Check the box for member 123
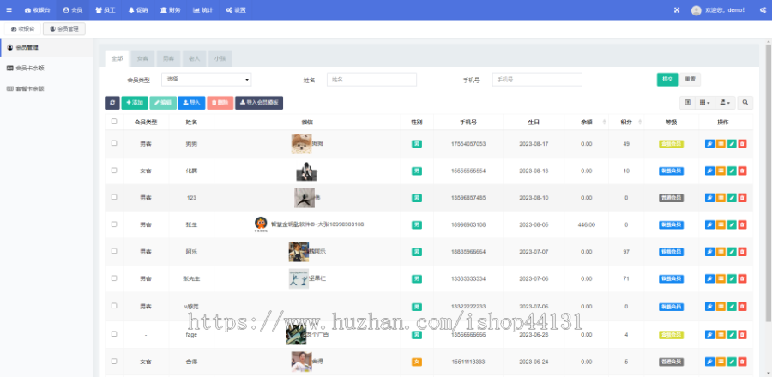 click(114, 196)
